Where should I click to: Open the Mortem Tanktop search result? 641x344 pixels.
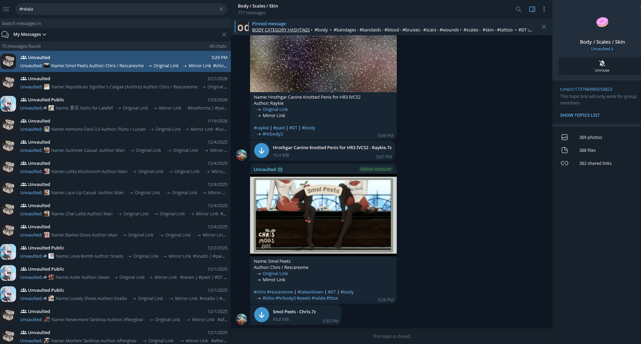tap(115, 335)
